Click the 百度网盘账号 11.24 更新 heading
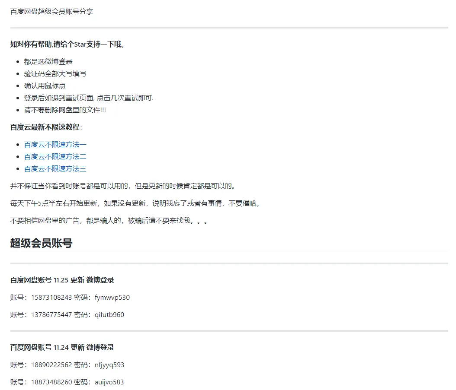456x390 pixels. [62, 347]
